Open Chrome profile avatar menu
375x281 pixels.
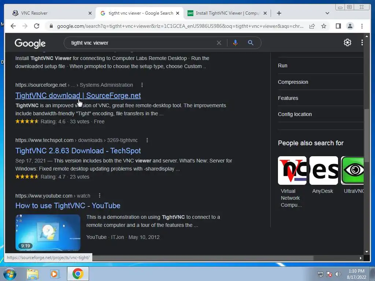350,26
